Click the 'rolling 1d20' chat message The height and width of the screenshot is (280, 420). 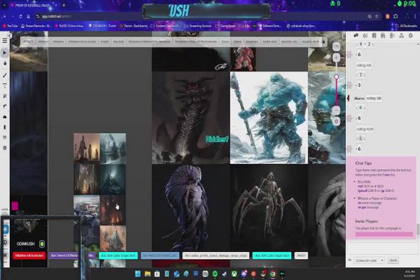(x=365, y=129)
